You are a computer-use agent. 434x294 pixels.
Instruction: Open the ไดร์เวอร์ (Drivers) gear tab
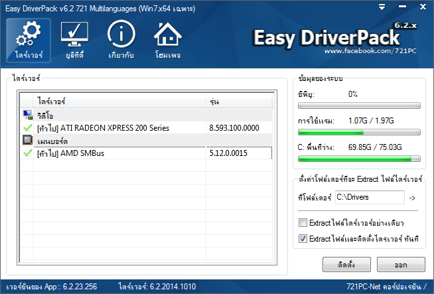click(x=29, y=40)
